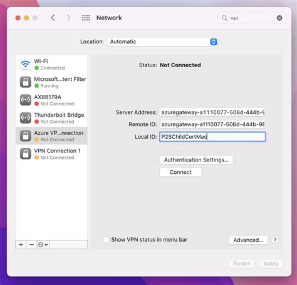This screenshot has height=285, width=297.
Task: Select Azure VP...nnection service row
Action: (x=51, y=136)
